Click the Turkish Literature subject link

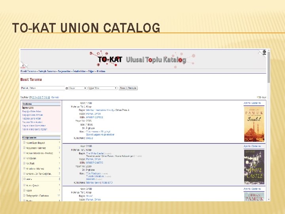coord(95,176)
